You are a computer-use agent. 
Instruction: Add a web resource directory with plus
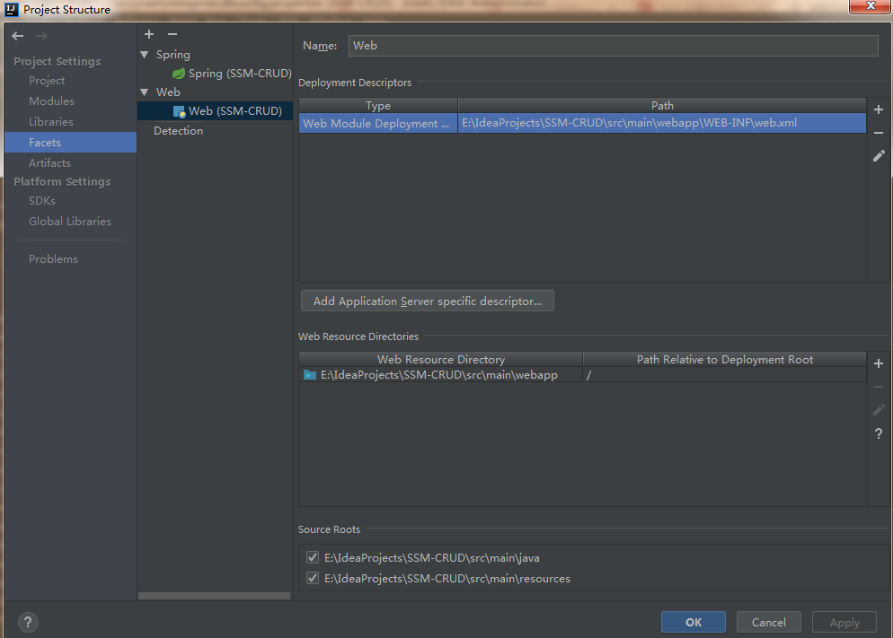pyautogui.click(x=879, y=363)
